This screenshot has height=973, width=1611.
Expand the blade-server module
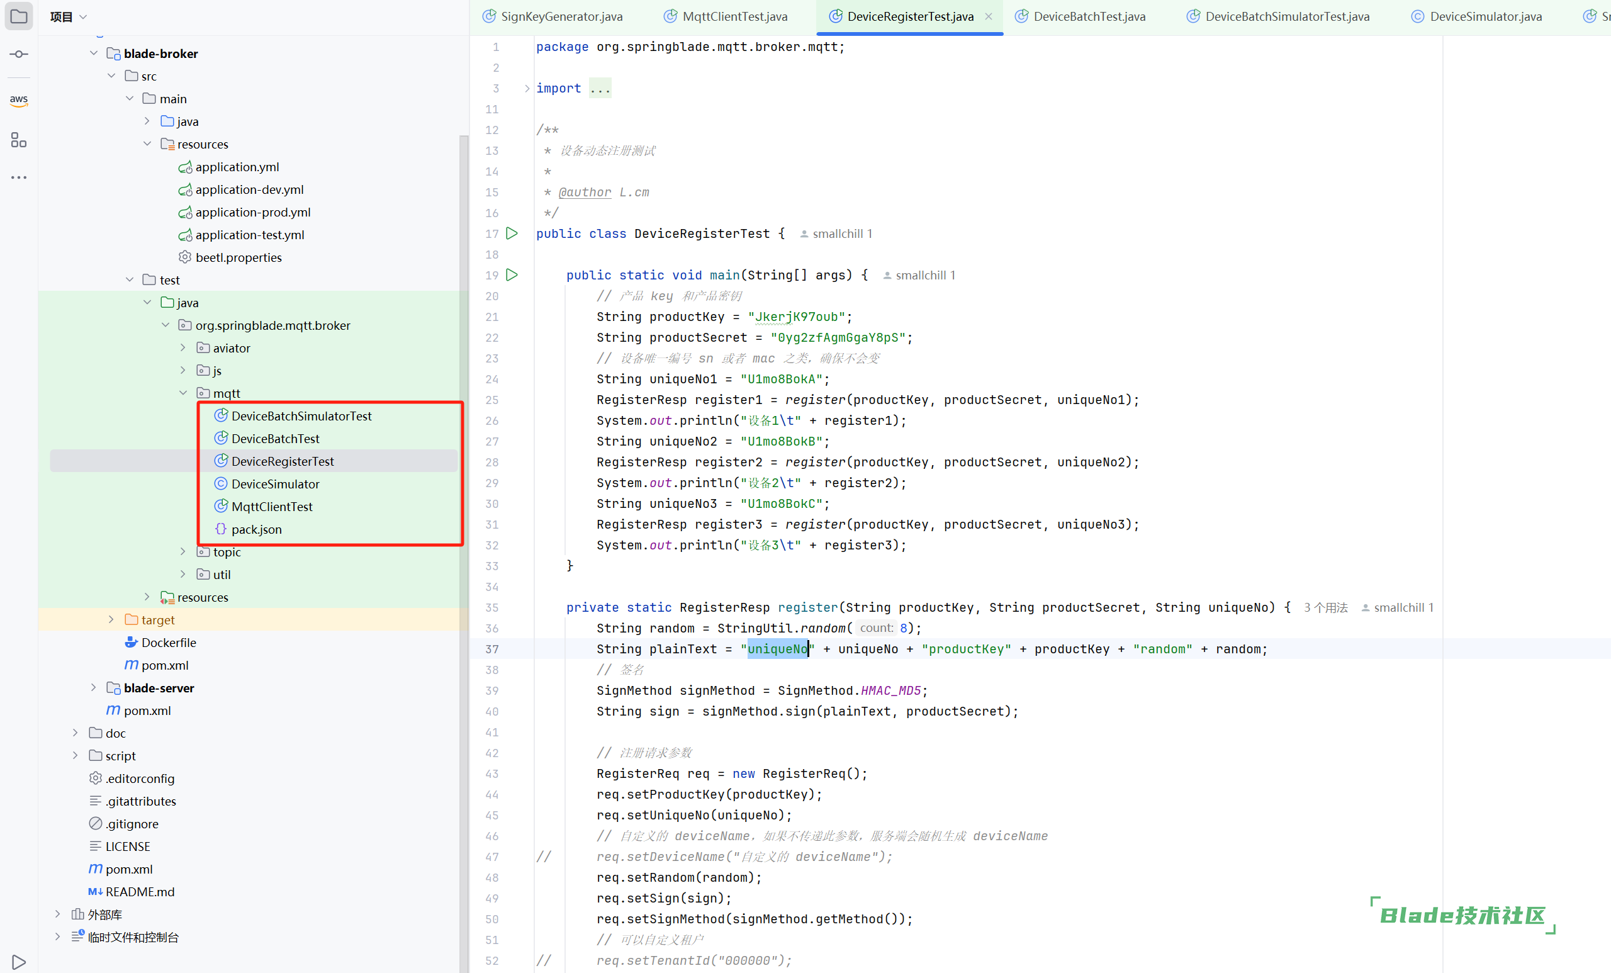point(94,688)
